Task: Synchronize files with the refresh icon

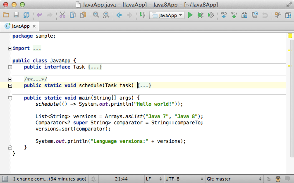Action: tap(26, 15)
